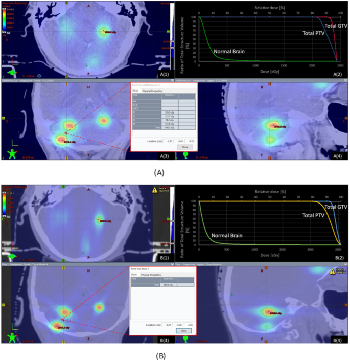
Task: Click the green patient orientation figure in view A(1)
Action: [12, 72]
